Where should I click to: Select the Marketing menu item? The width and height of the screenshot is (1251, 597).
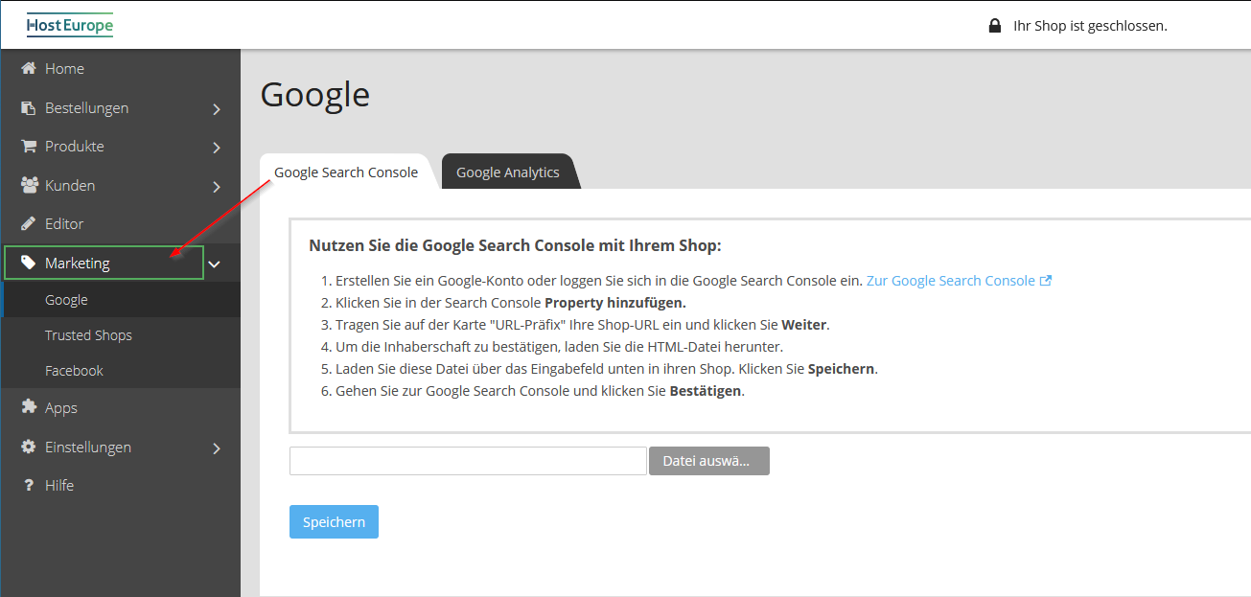pyautogui.click(x=104, y=263)
